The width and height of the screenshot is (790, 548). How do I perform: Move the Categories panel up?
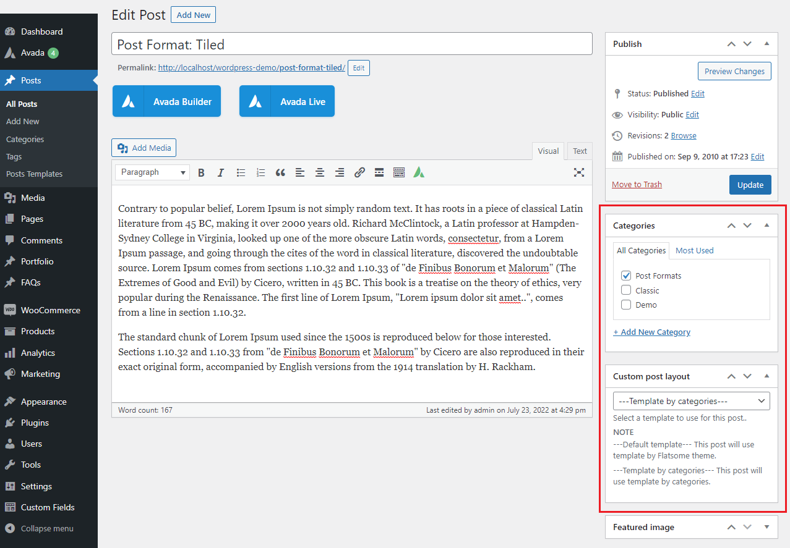[x=731, y=226]
